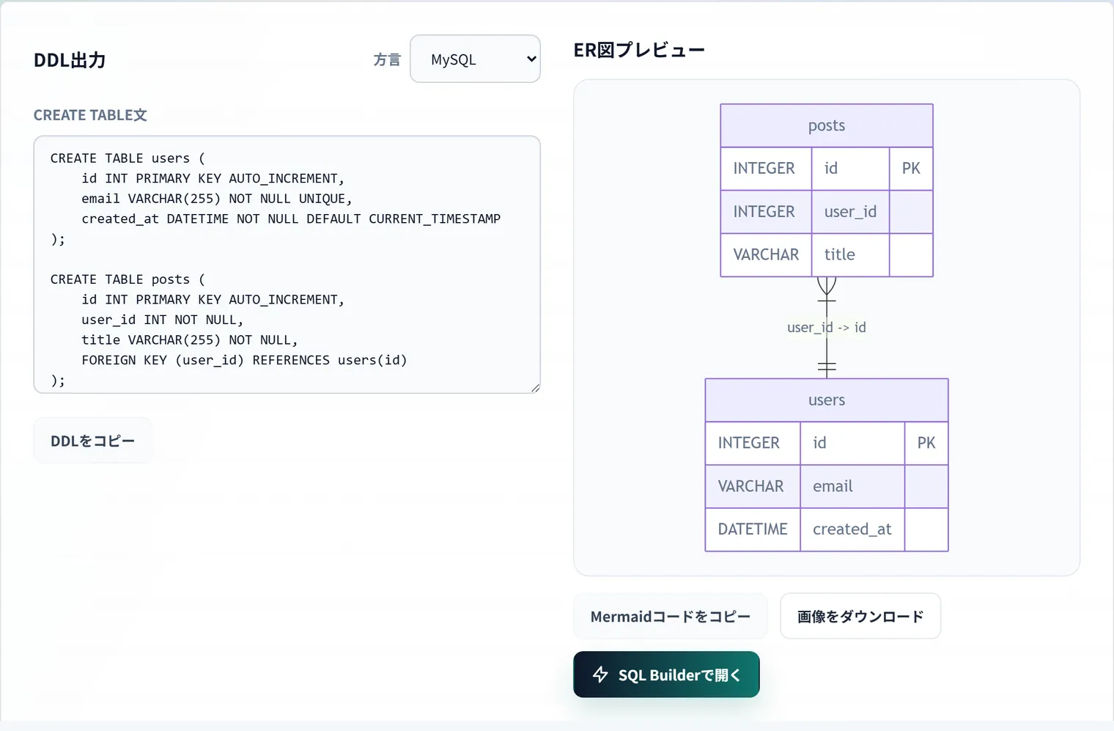Click the CREATE TABLE users line

click(128, 158)
